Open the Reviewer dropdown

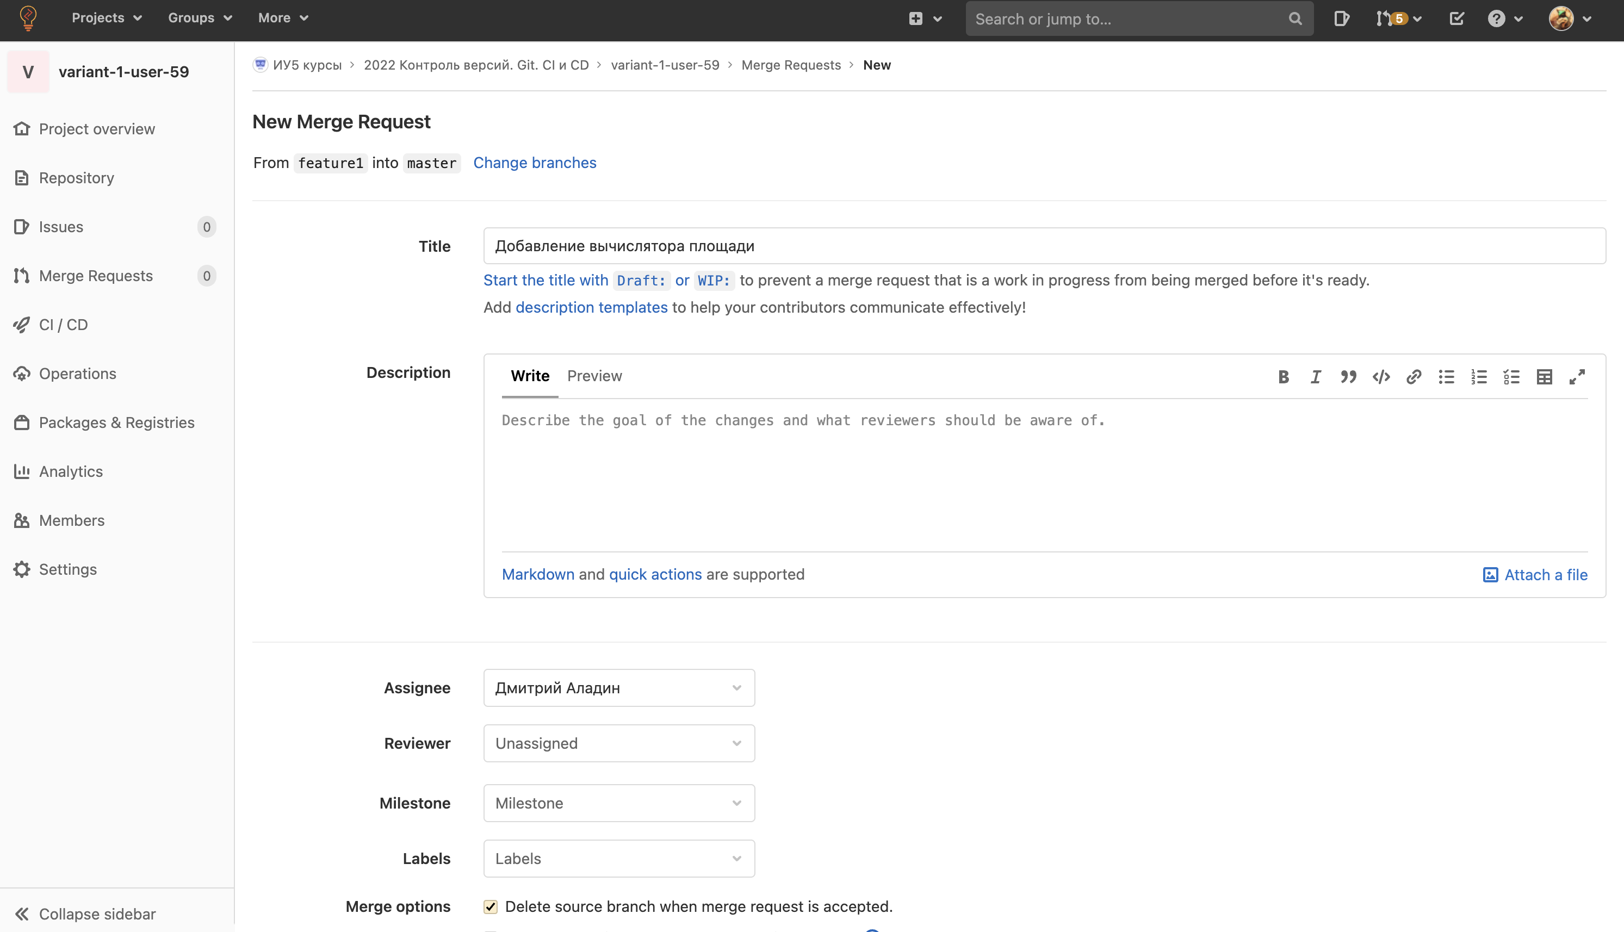click(618, 743)
